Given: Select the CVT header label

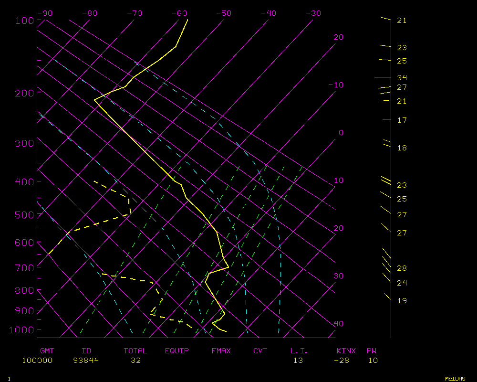Looking at the screenshot, I should 260,351.
